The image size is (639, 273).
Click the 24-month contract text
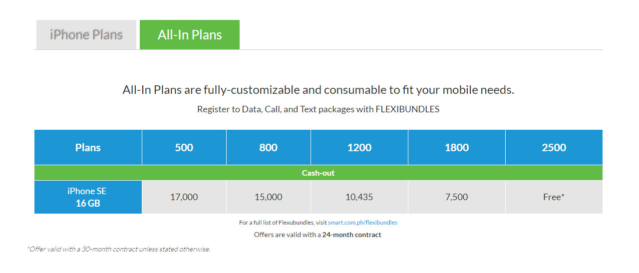click(352, 235)
